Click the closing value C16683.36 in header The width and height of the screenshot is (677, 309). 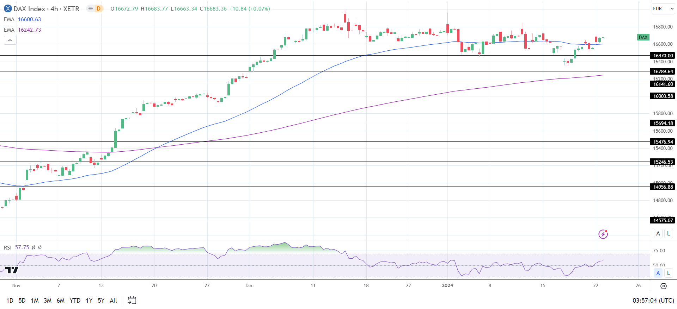coord(213,9)
